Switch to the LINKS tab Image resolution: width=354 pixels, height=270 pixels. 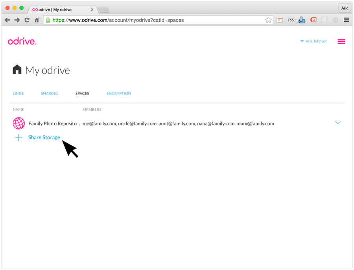18,94
